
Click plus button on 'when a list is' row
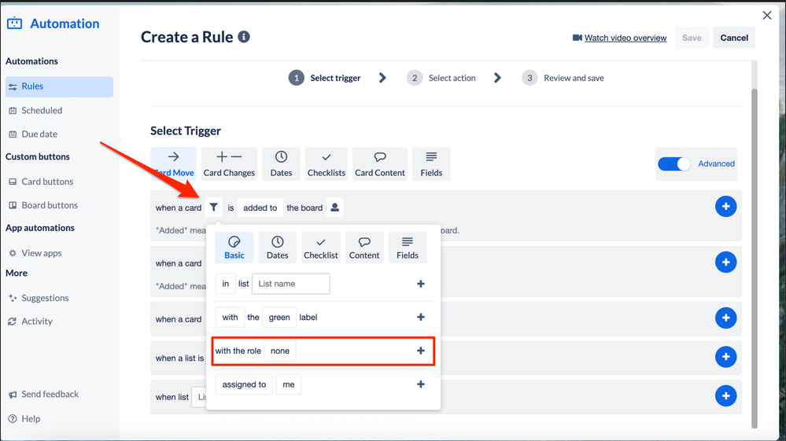(725, 356)
